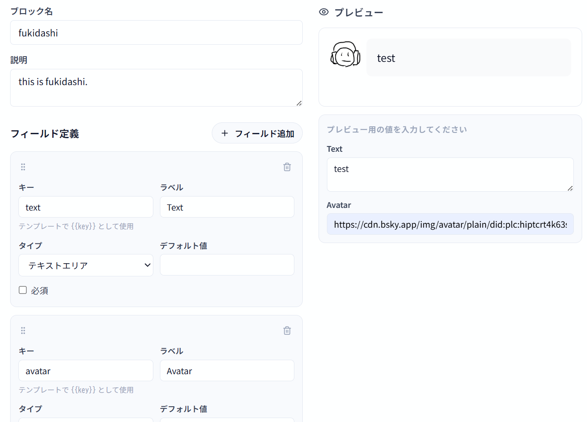
Task: Click the フィールド追加 button
Action: click(x=257, y=133)
